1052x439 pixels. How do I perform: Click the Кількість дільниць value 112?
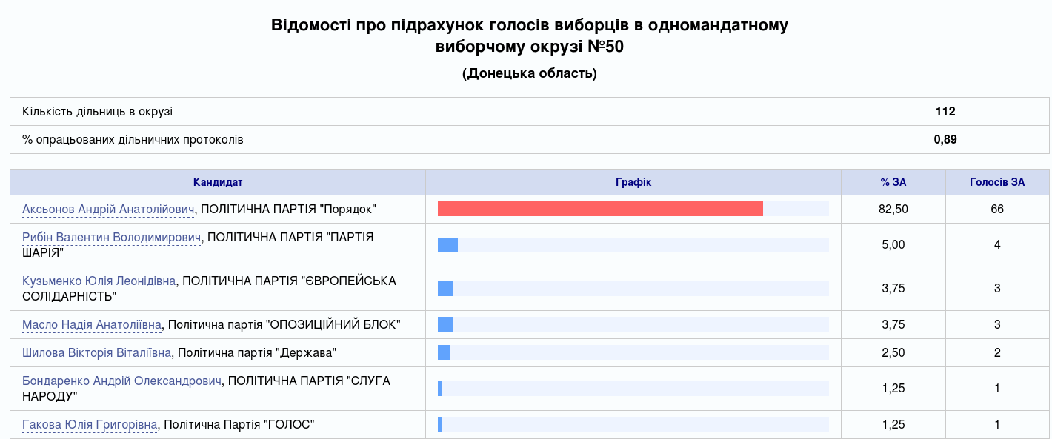click(945, 112)
